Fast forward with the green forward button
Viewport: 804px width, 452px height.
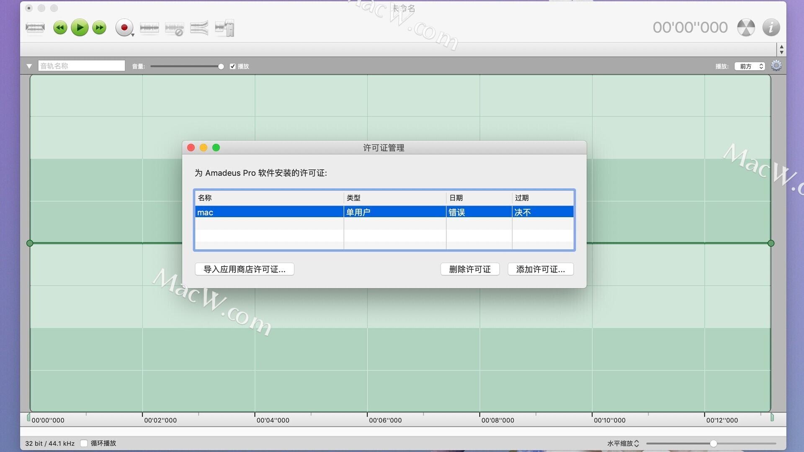[99, 28]
